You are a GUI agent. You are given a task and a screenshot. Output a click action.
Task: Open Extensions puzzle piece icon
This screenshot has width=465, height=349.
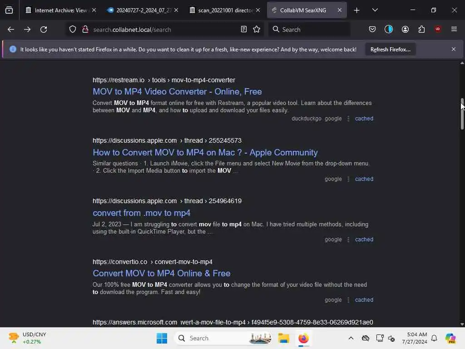421,30
